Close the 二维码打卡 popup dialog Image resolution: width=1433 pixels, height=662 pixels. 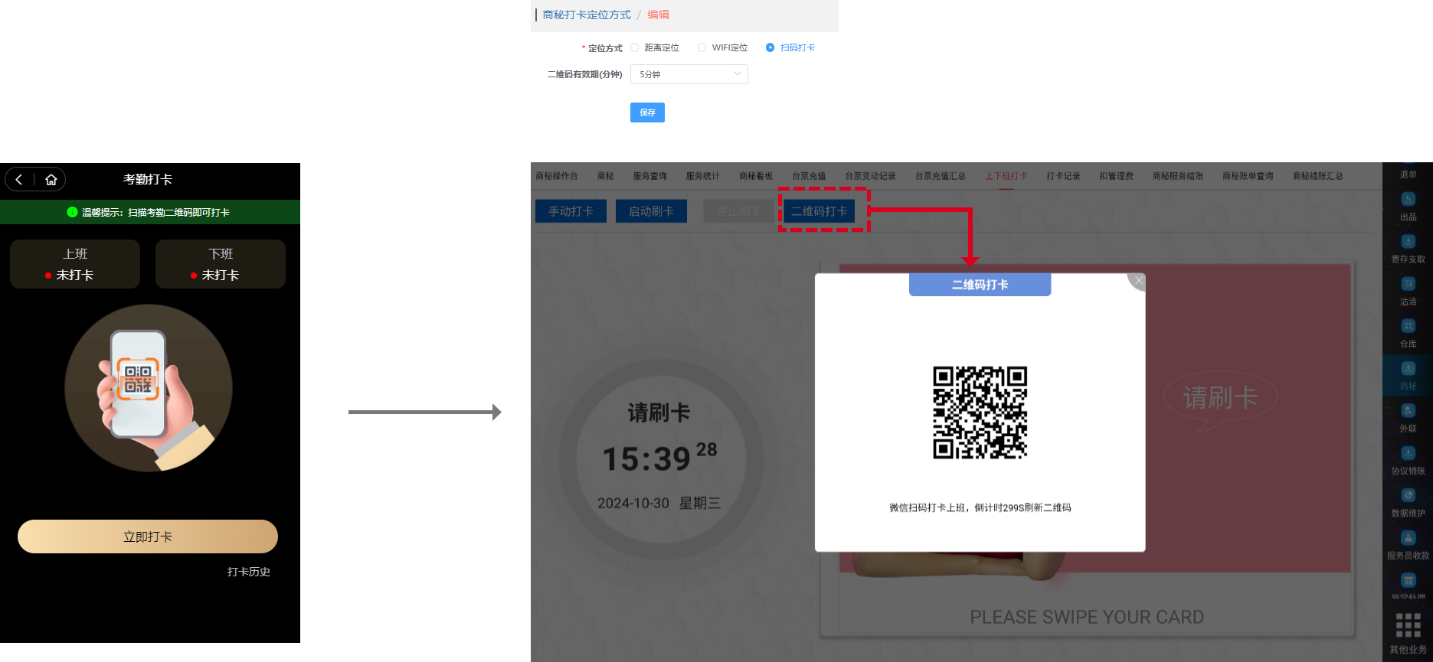click(1138, 281)
